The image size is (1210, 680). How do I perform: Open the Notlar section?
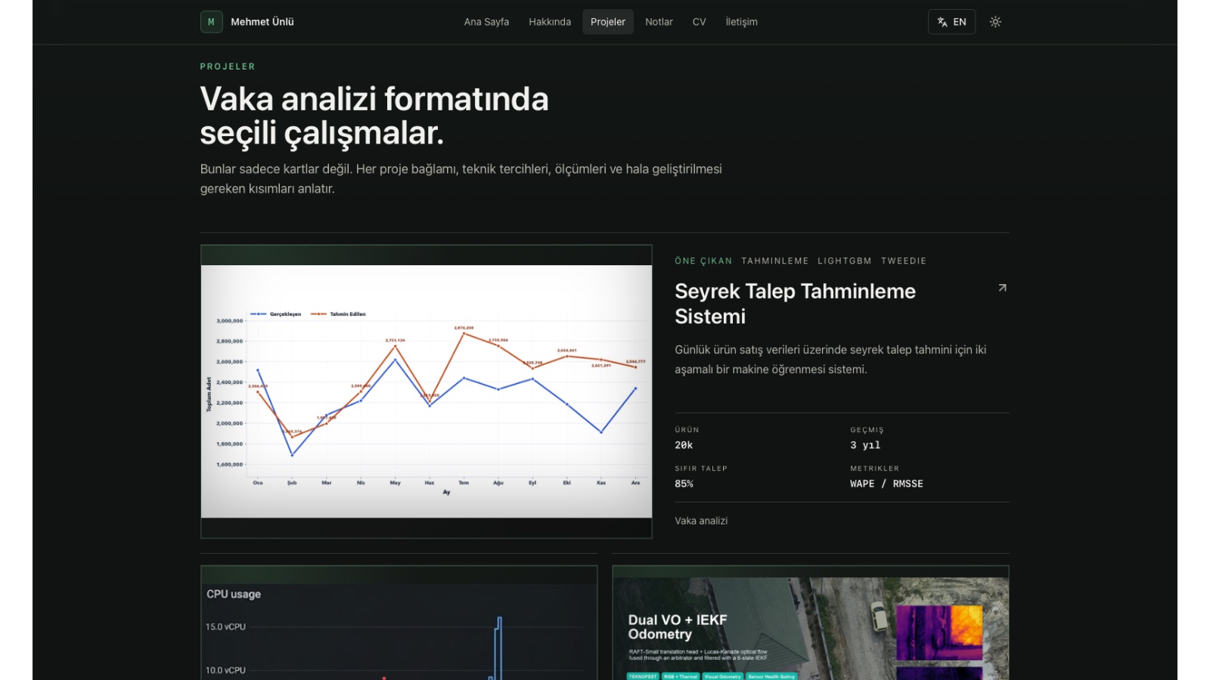point(659,22)
